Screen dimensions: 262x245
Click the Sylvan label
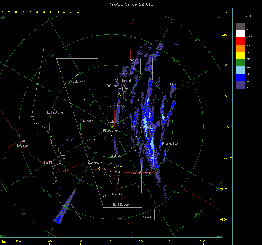tap(111, 86)
